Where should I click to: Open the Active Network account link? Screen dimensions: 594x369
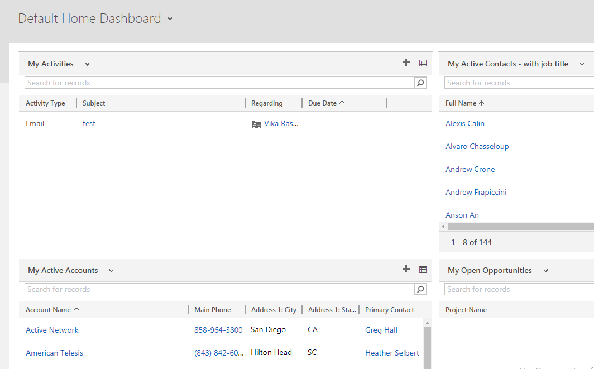click(52, 330)
